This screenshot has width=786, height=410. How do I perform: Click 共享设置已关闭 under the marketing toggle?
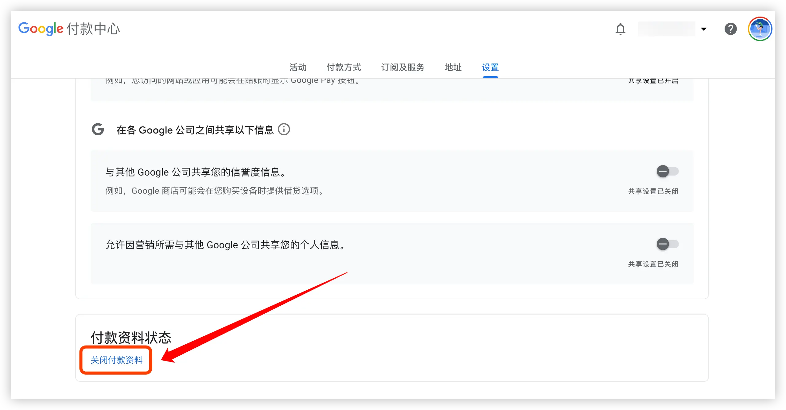click(653, 264)
